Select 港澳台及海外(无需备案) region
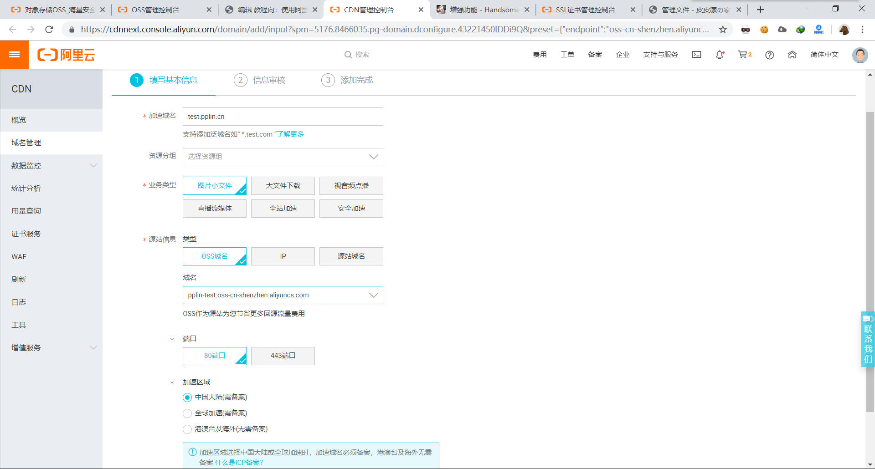 click(x=187, y=429)
